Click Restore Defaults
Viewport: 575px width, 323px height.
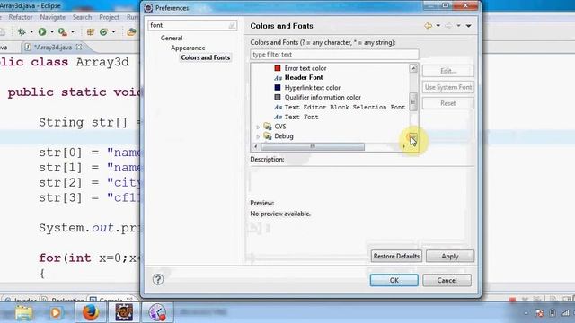coord(396,256)
